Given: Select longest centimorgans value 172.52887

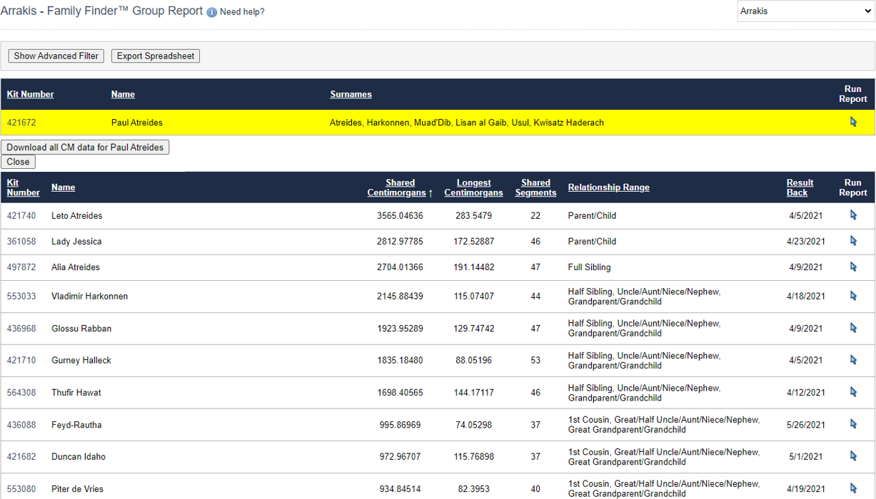Looking at the screenshot, I should point(473,242).
